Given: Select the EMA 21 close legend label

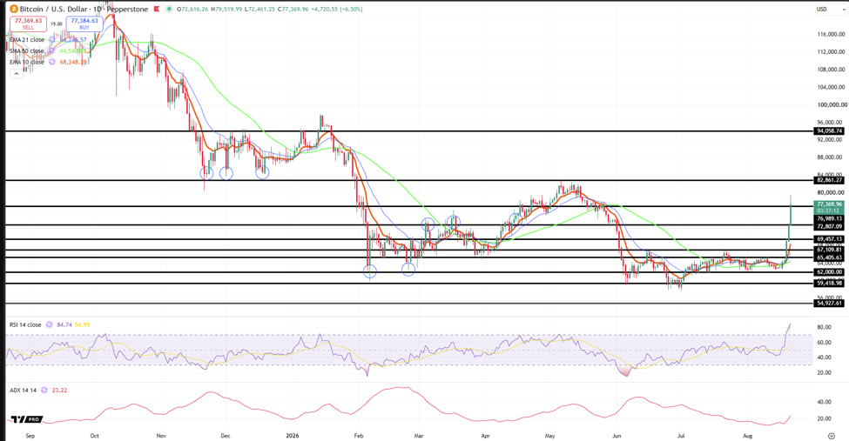Looking at the screenshot, I should (27, 39).
